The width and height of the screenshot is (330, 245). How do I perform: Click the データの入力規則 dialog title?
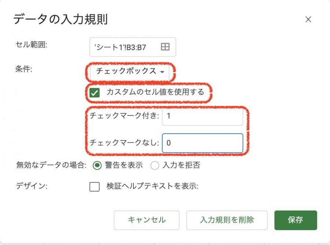click(60, 19)
